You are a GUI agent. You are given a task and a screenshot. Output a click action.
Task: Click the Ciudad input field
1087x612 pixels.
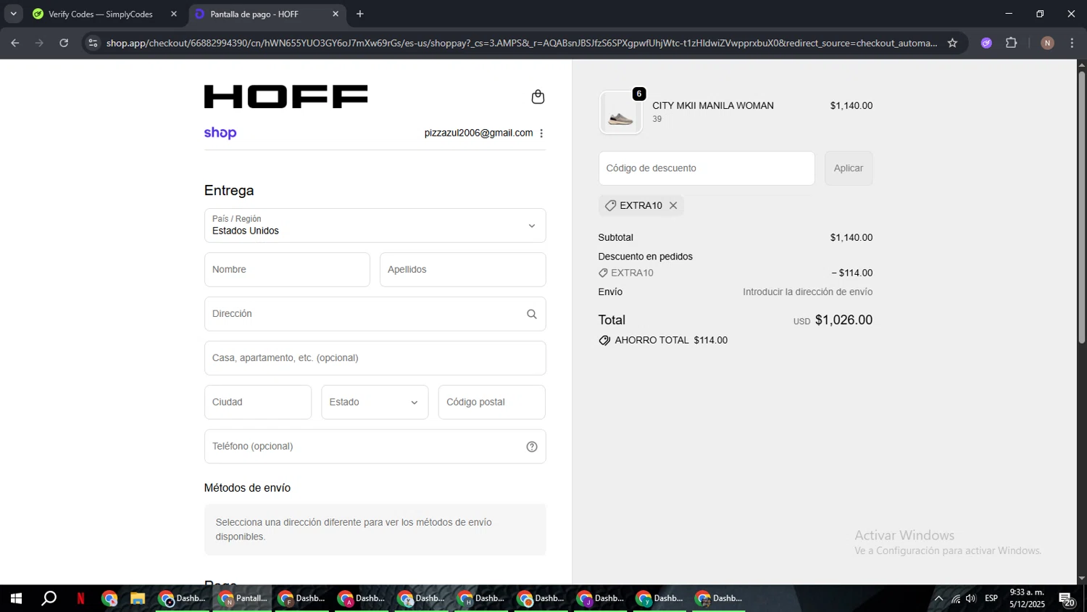pyautogui.click(x=258, y=402)
